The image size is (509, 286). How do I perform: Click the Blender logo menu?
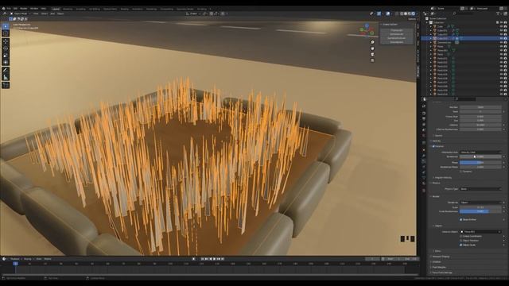click(2, 9)
